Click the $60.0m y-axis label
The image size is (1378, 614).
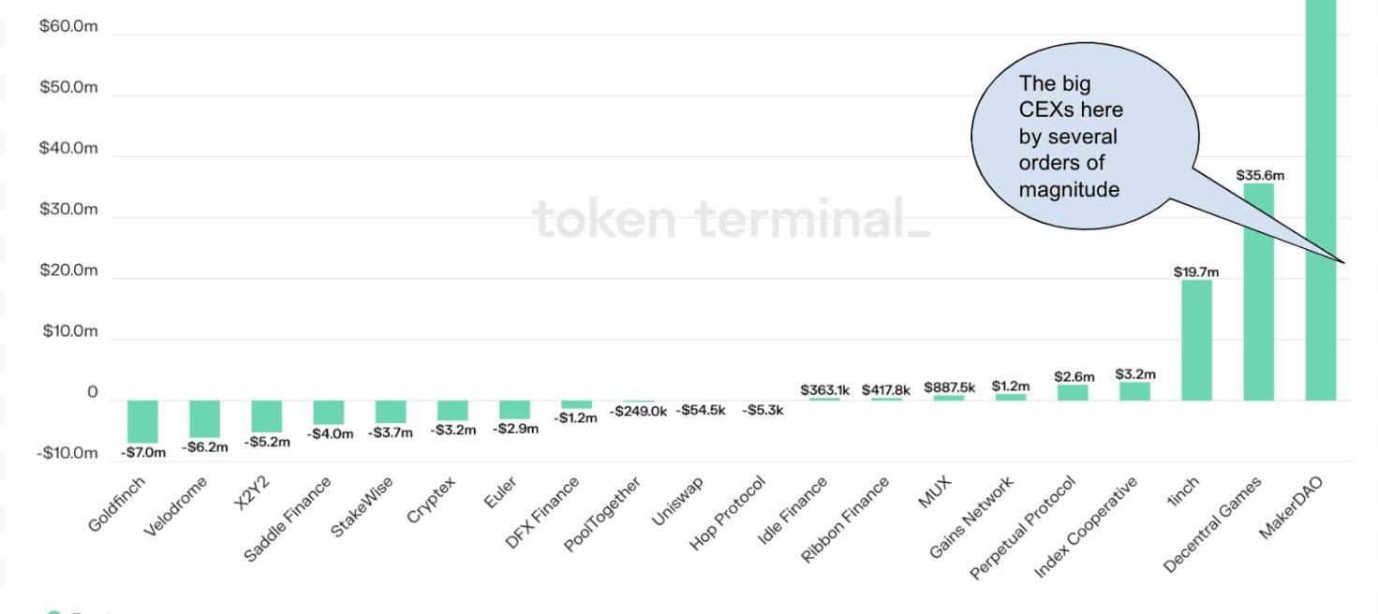pyautogui.click(x=68, y=27)
